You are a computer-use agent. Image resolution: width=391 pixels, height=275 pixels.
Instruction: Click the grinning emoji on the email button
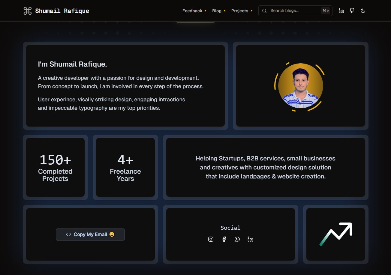click(112, 234)
